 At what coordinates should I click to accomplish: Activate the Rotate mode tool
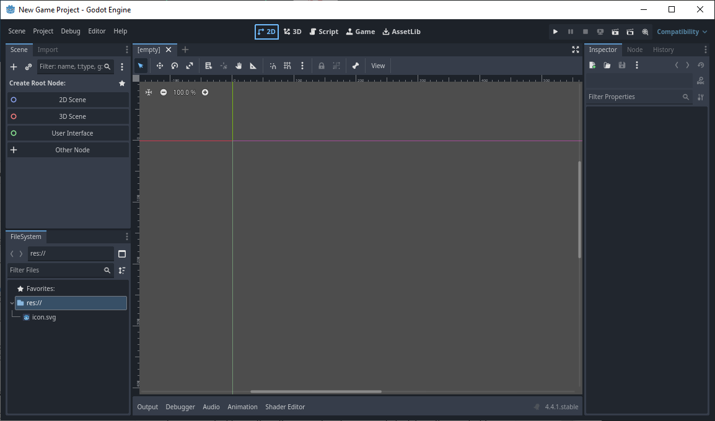[175, 66]
